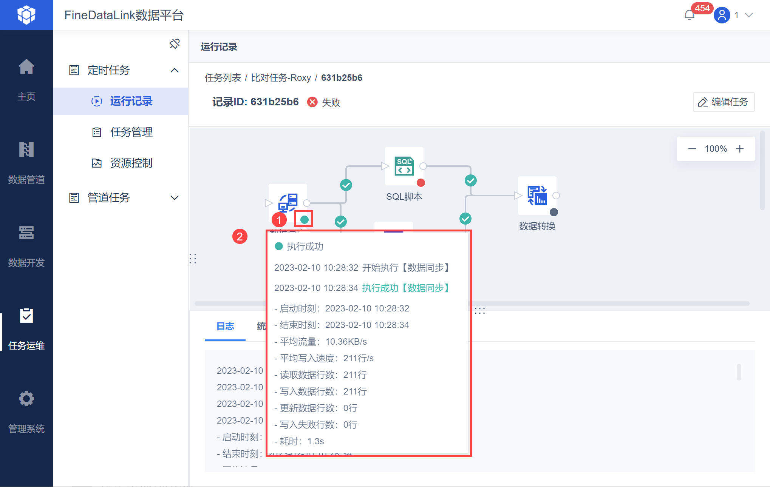The image size is (770, 487).
Task: Go back to 任务列表 via breadcrumb
Action: 223,78
